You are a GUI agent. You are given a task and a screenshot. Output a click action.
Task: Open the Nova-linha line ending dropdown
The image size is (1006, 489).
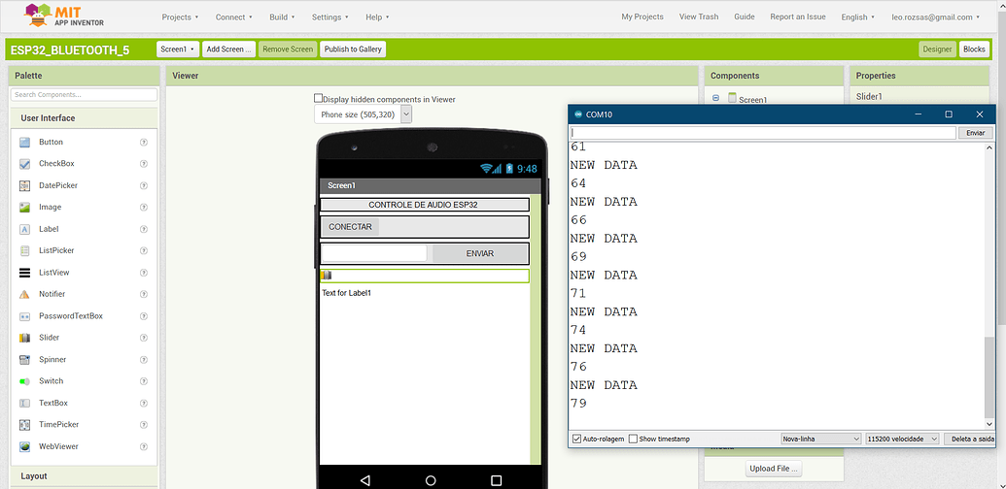coord(820,440)
